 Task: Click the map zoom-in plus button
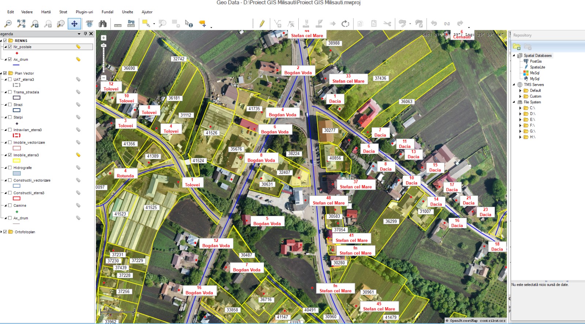tap(104, 38)
